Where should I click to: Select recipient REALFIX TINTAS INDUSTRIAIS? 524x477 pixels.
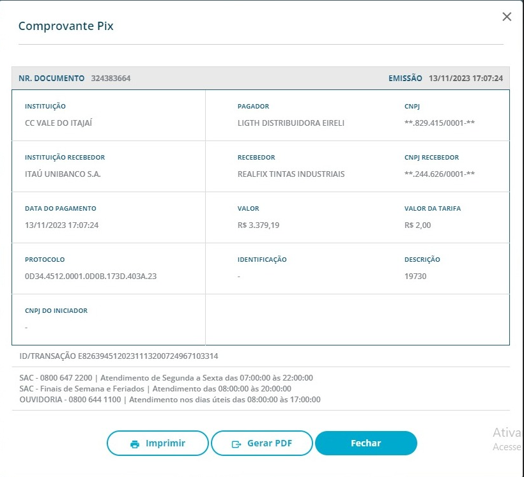[x=291, y=174]
